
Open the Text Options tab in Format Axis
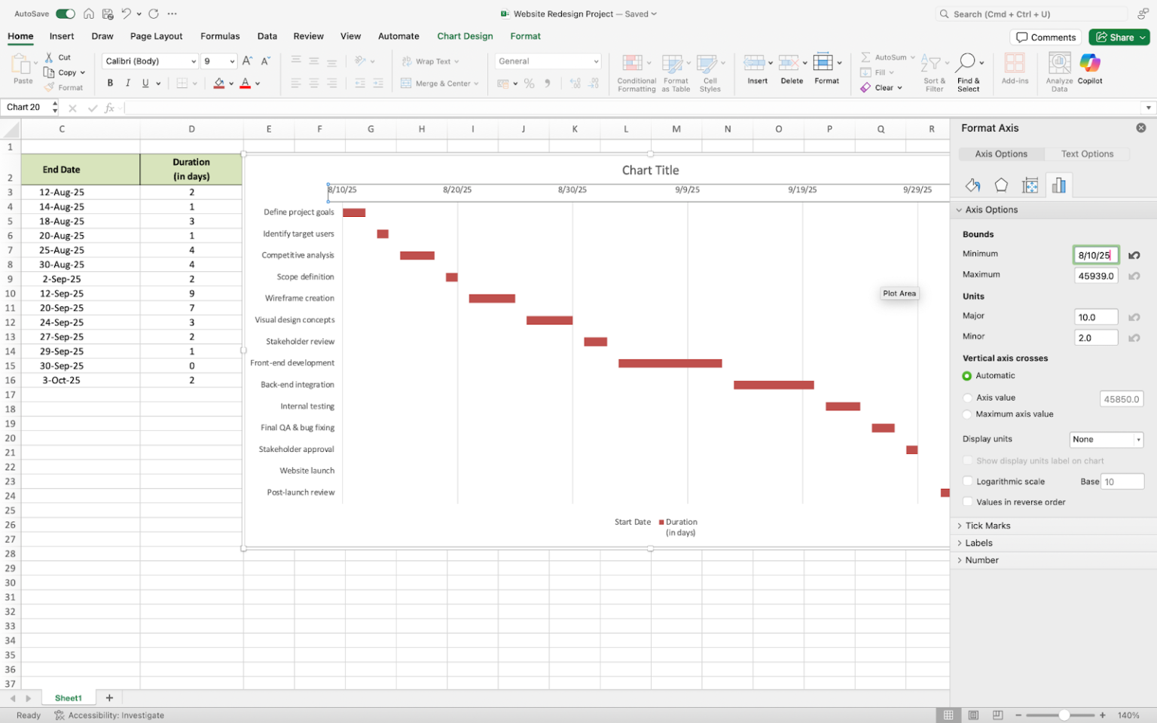(1087, 154)
